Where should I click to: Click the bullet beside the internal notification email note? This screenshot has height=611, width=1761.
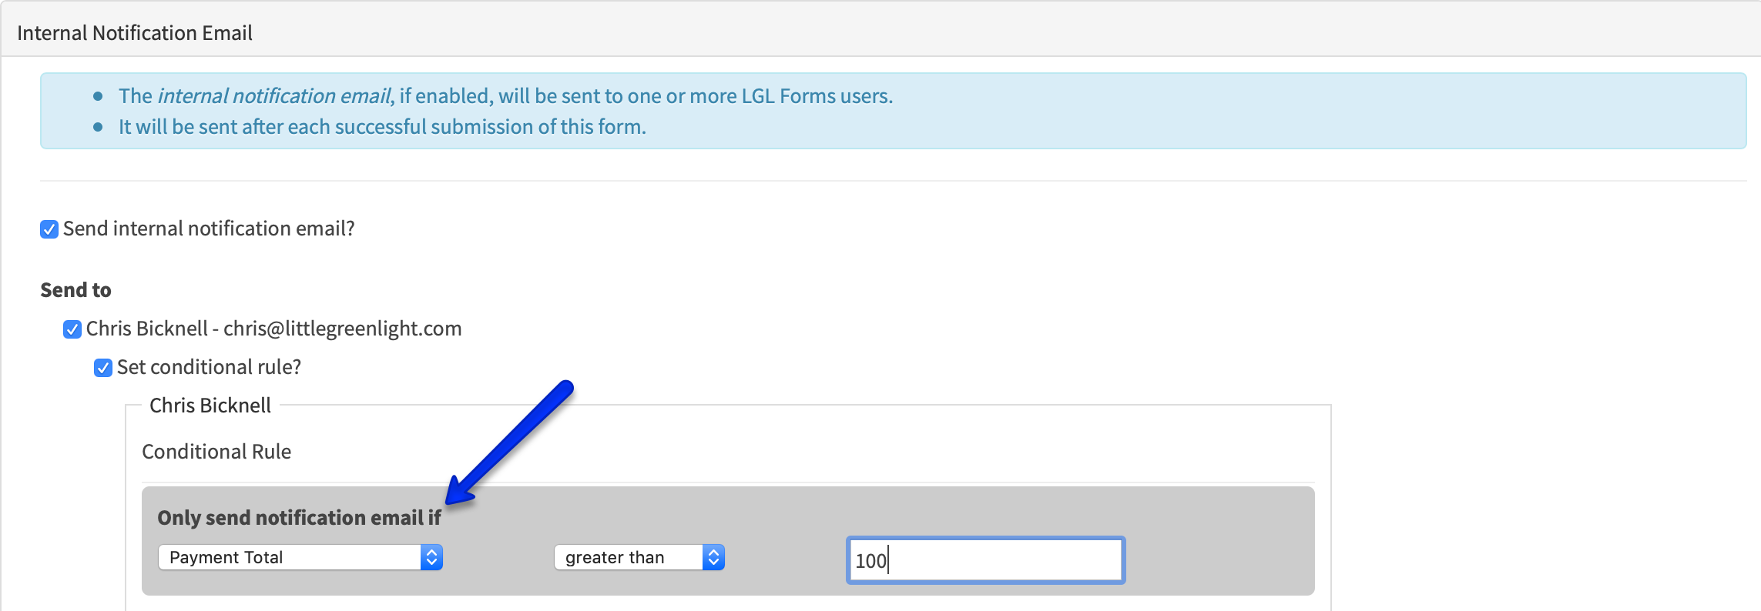(99, 95)
